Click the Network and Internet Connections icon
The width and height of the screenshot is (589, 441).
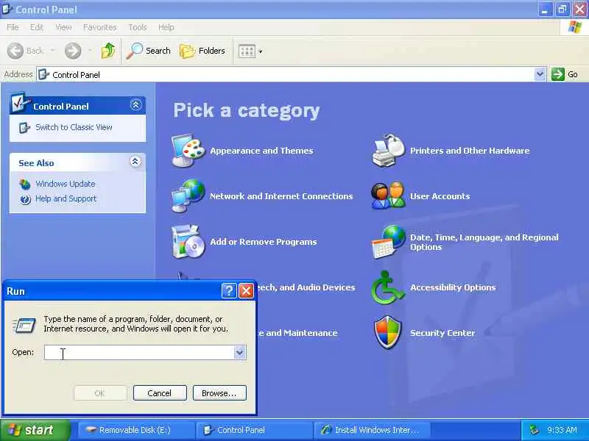(188, 196)
